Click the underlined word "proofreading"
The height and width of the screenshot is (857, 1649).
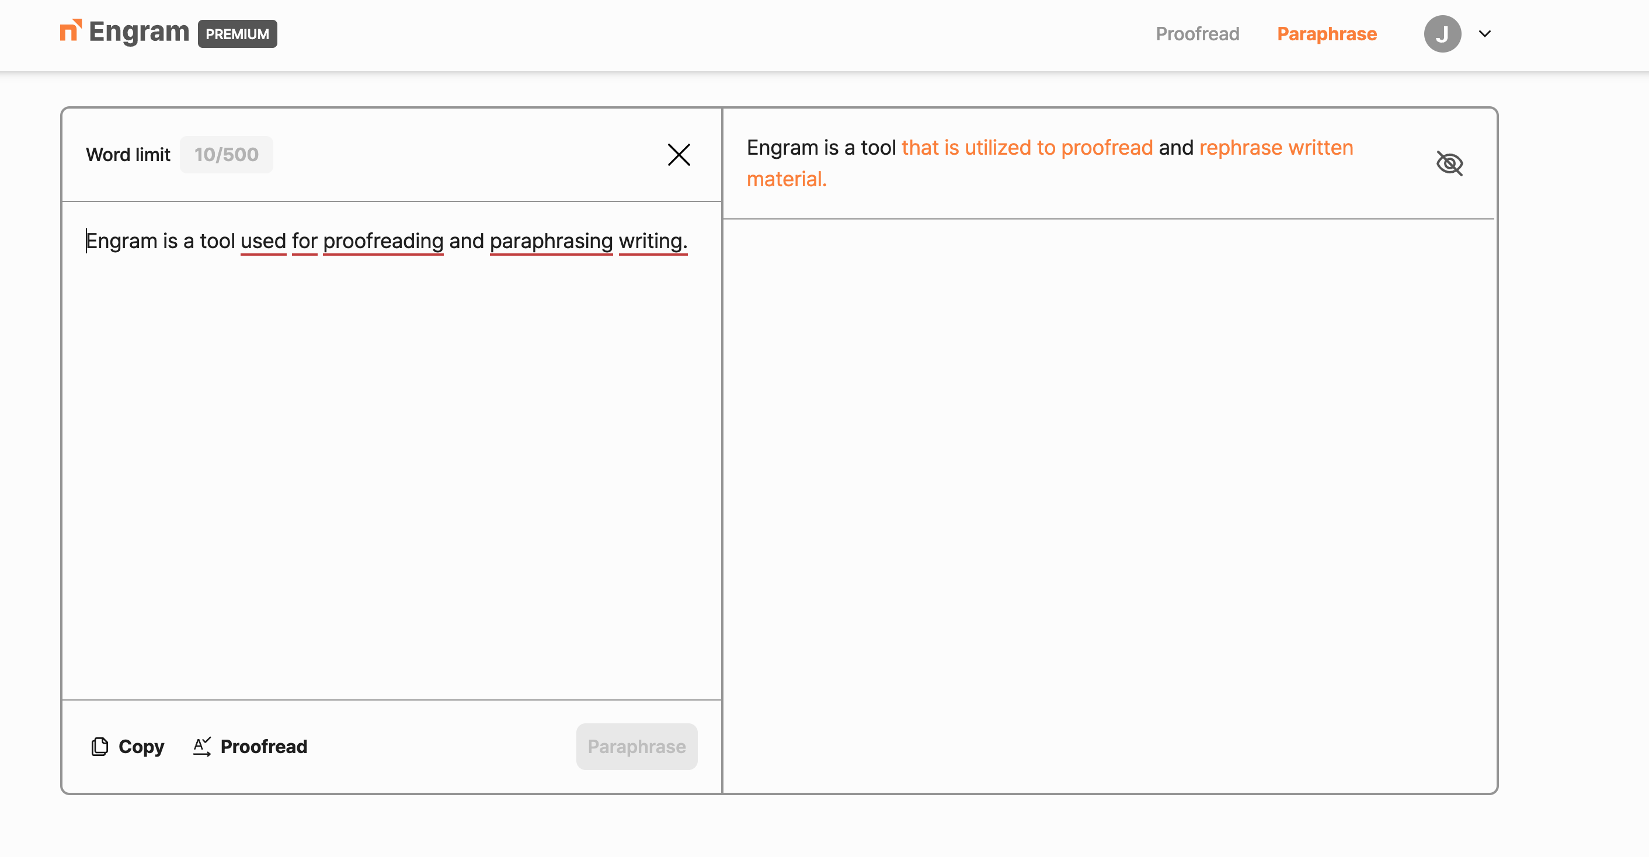[x=383, y=241]
